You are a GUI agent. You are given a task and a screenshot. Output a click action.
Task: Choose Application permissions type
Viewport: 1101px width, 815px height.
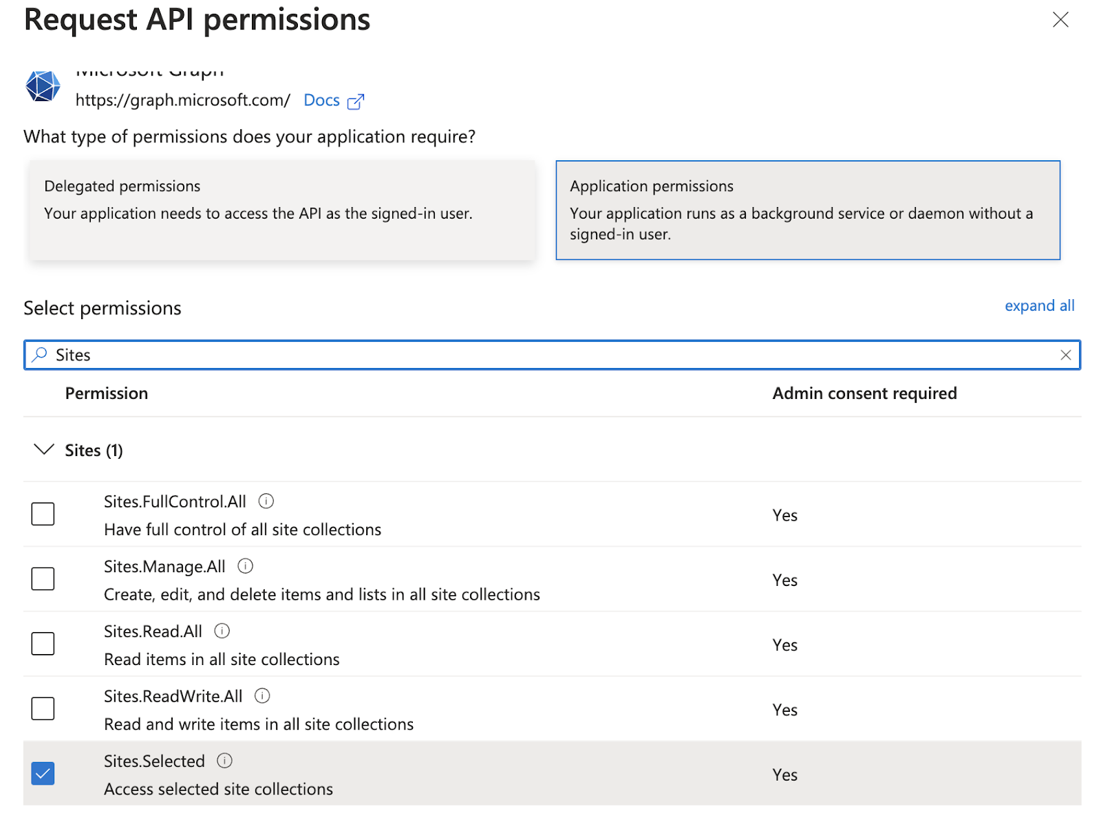(x=807, y=210)
